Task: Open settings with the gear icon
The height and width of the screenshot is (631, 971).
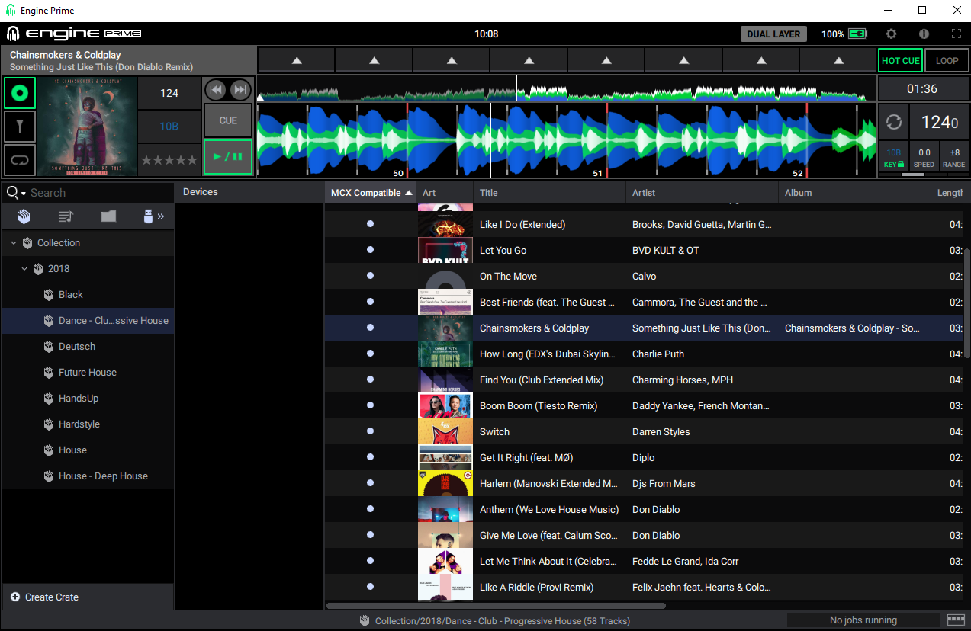Action: point(891,34)
